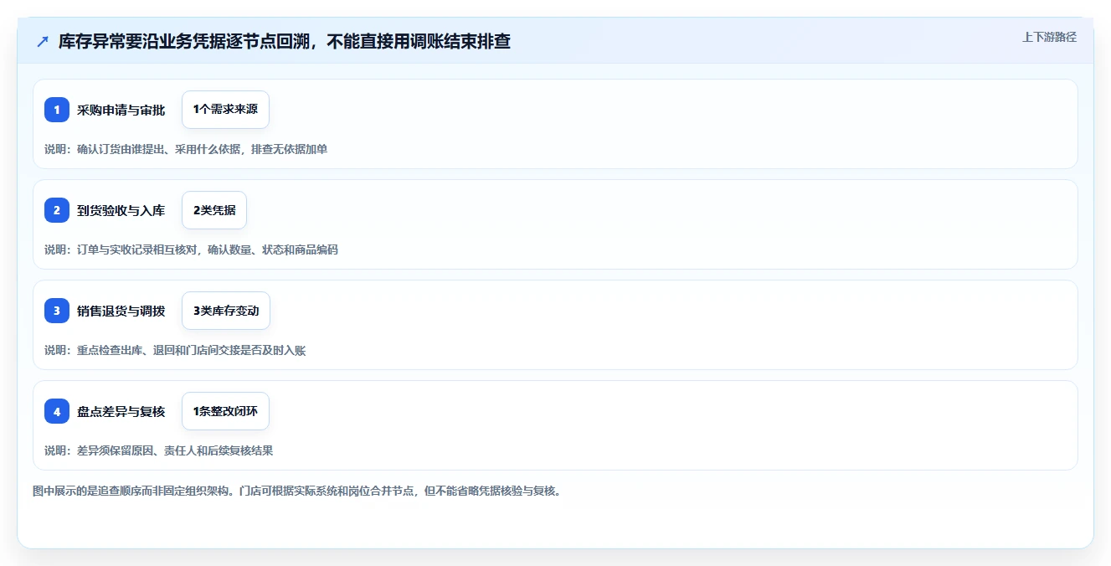The image size is (1111, 566).
Task: Select the 1条整改闭环 tag
Action: tap(225, 411)
